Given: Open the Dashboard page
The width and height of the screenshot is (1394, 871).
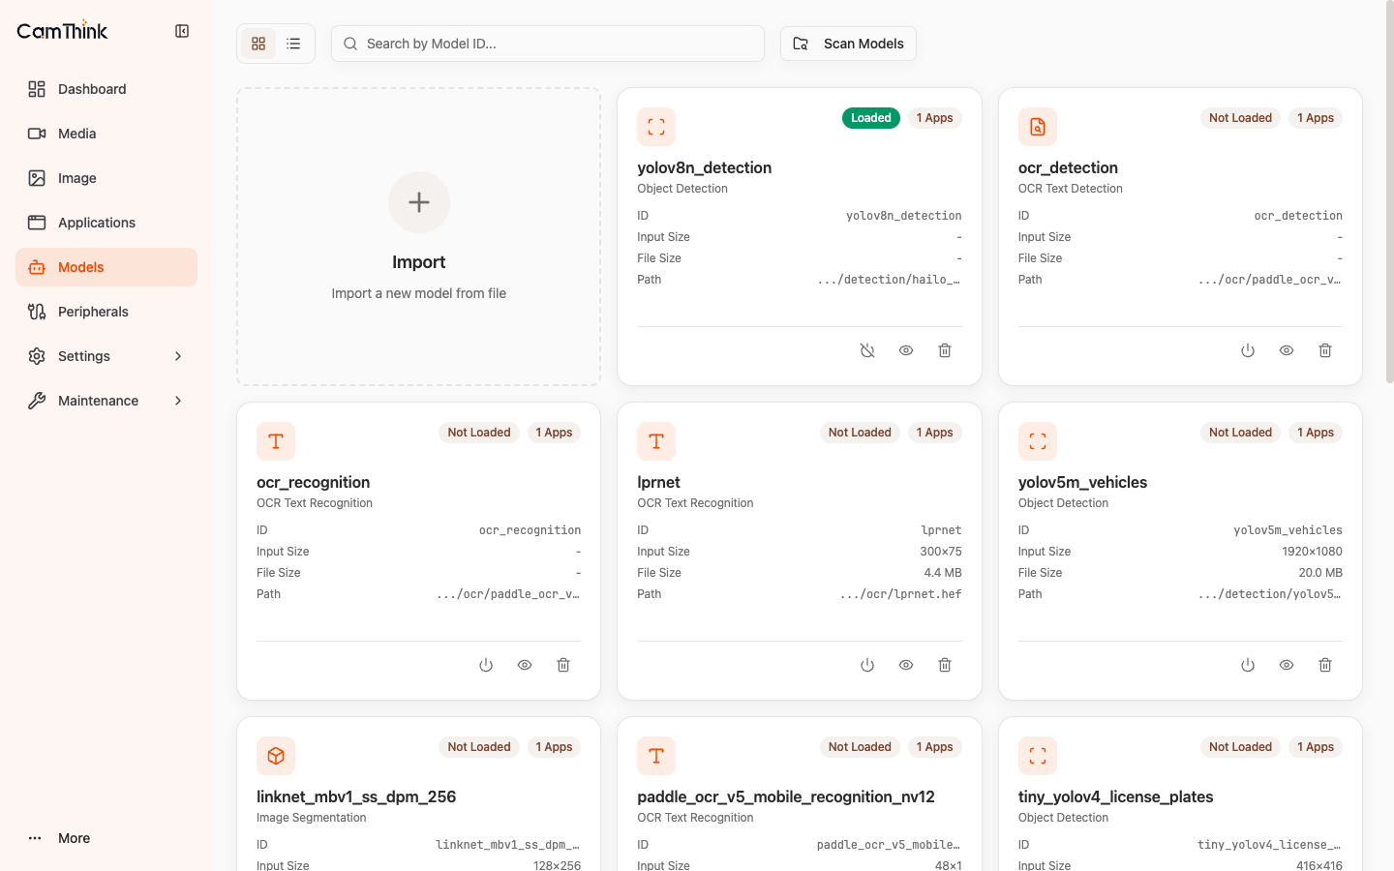Looking at the screenshot, I should pyautogui.click(x=106, y=89).
